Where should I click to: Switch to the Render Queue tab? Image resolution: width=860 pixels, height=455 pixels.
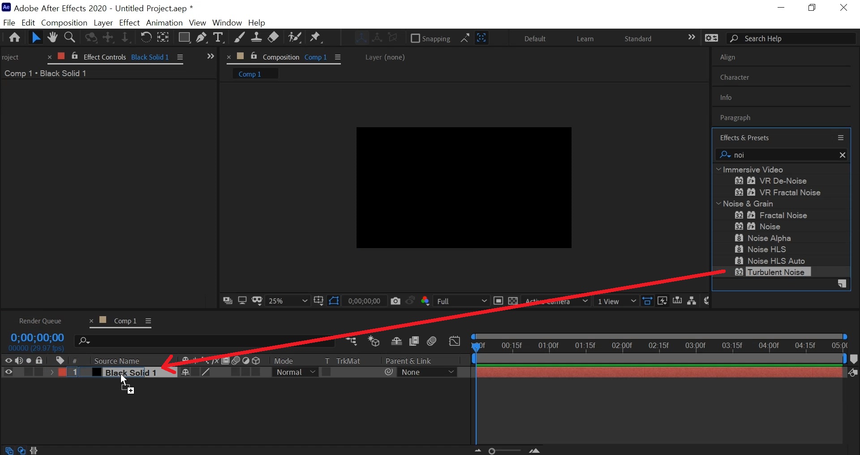tap(40, 321)
